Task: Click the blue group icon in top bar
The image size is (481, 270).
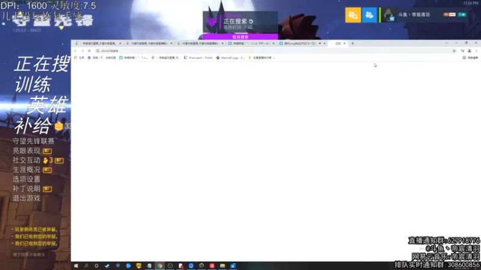Action: (369, 14)
